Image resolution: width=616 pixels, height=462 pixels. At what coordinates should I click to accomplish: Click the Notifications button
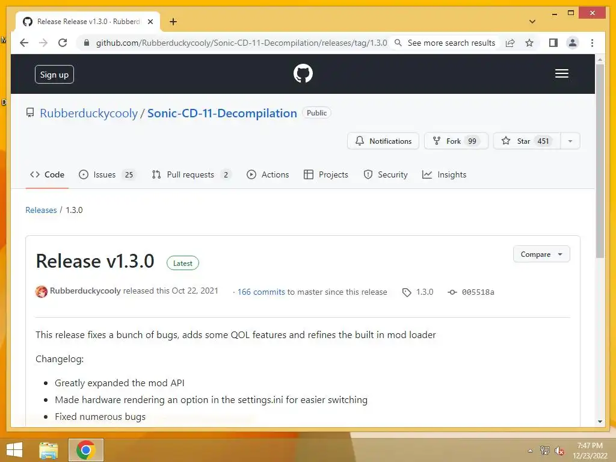click(383, 141)
